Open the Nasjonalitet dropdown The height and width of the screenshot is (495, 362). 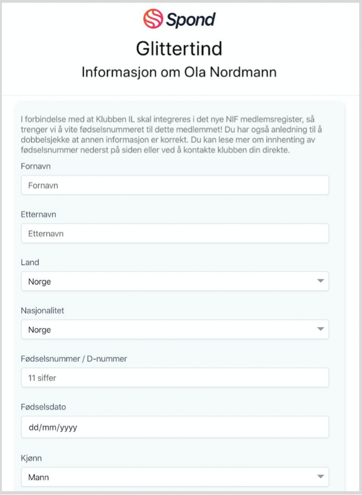tap(175, 330)
